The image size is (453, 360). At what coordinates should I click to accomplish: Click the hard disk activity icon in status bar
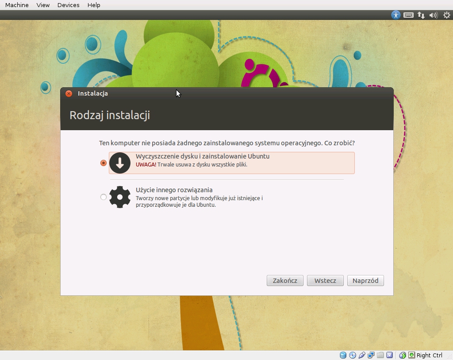(343, 355)
